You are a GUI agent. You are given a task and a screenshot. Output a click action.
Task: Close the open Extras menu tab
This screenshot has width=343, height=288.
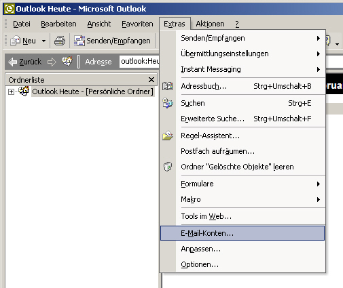175,24
